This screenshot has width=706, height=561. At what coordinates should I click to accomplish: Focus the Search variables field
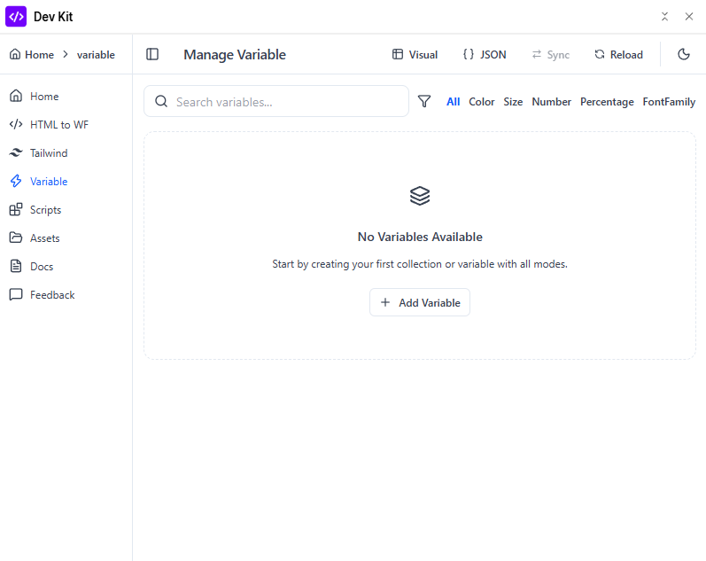click(276, 101)
